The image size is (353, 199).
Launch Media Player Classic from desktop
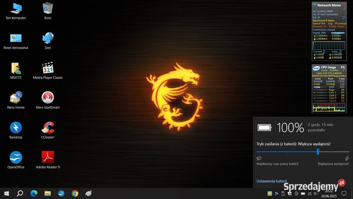pos(48,71)
